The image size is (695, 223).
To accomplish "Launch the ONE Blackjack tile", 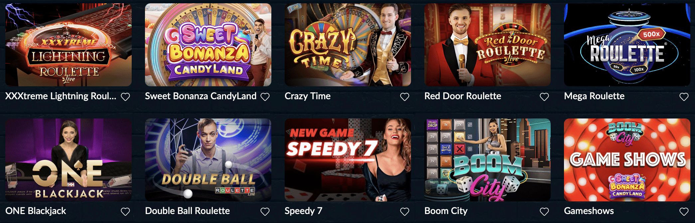I will tap(69, 160).
